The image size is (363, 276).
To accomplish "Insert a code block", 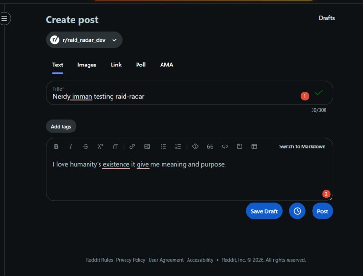I will click(239, 146).
